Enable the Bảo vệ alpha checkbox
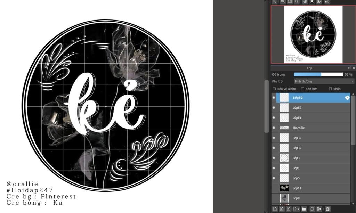The image size is (356, 213). (x=274, y=89)
